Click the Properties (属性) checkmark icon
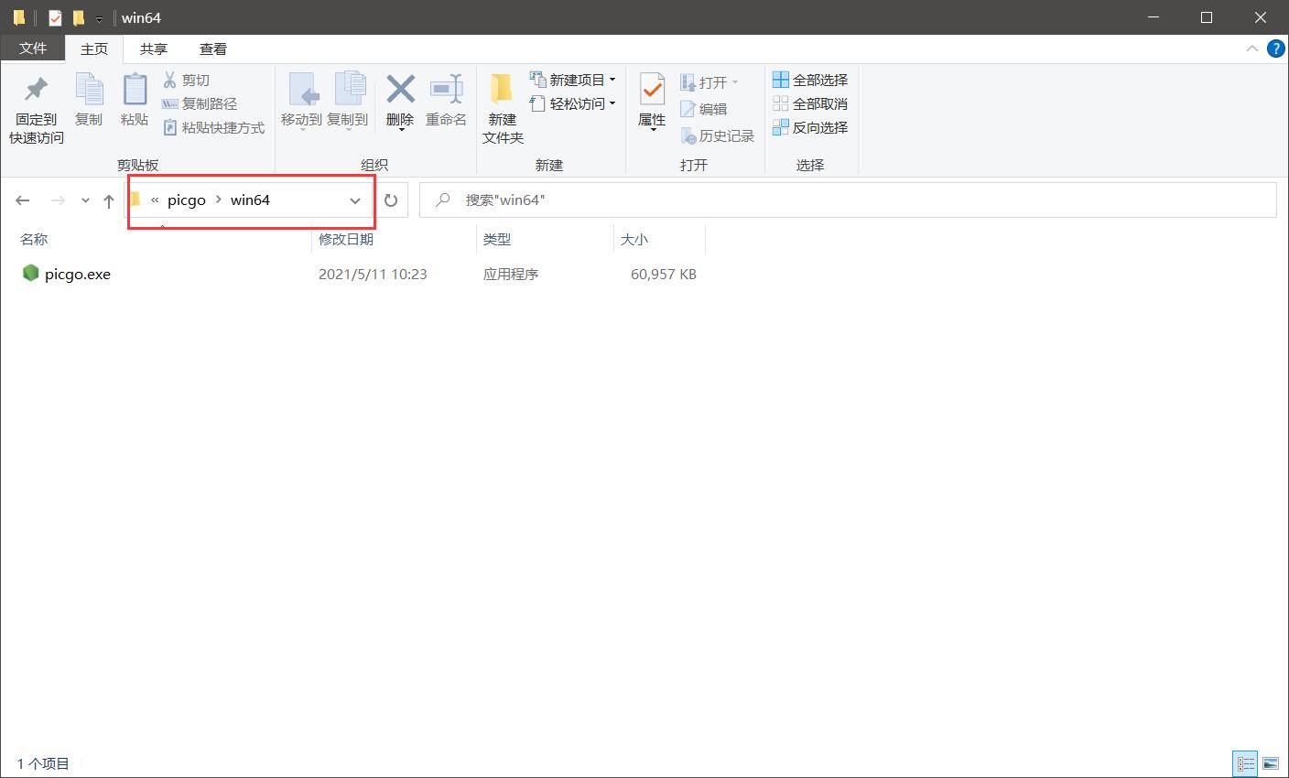Image resolution: width=1289 pixels, height=778 pixels. click(x=652, y=90)
